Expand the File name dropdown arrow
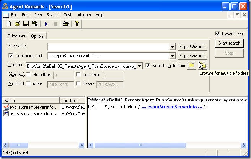Viewport: 251px width, 159px height. [172, 47]
